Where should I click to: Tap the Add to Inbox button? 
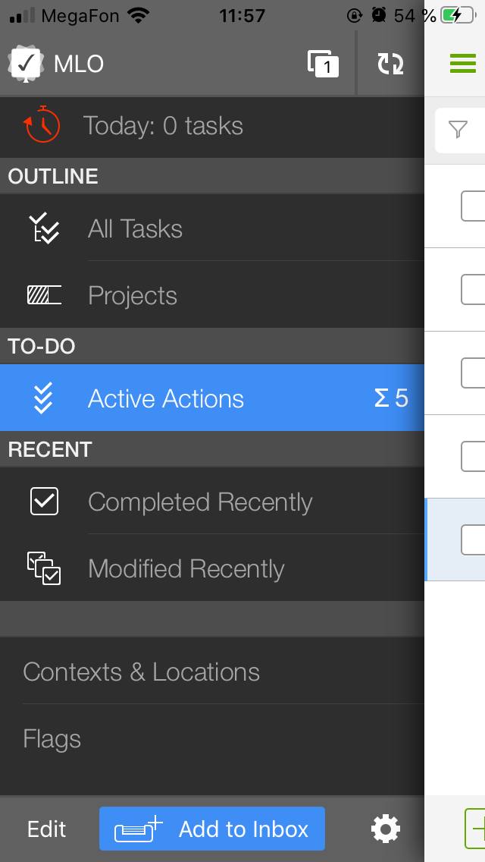(212, 829)
